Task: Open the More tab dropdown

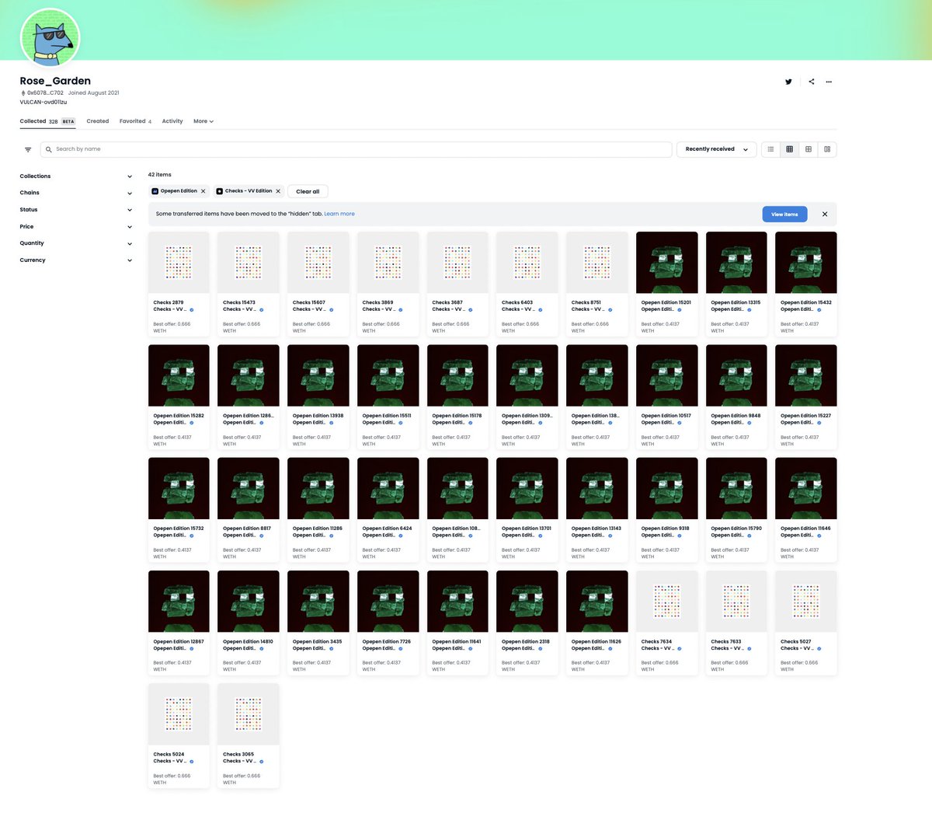Action: [203, 121]
